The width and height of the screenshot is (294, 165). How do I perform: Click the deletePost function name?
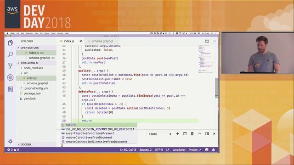87,92
